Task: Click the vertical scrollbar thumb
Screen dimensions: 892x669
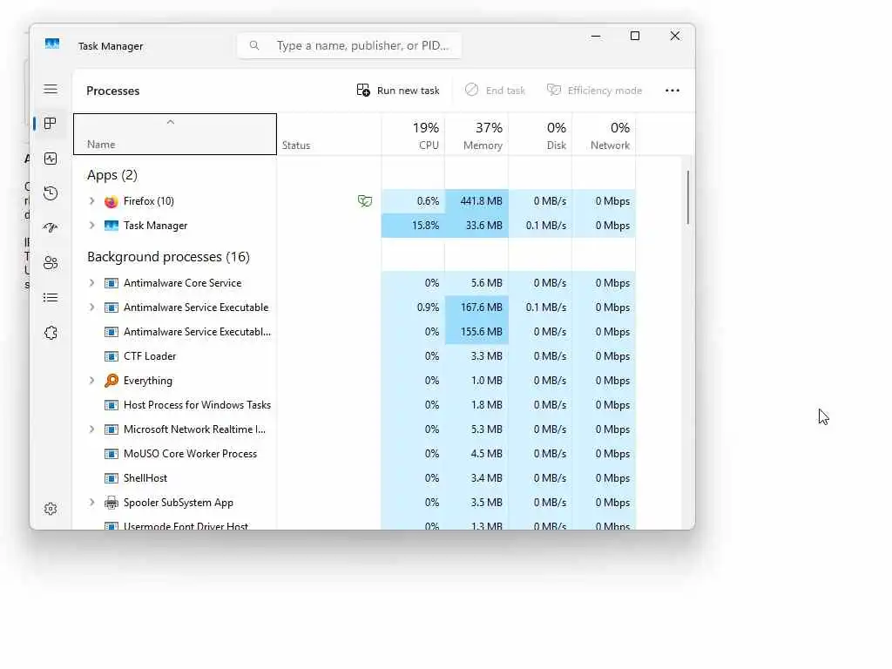Action: pyautogui.click(x=688, y=197)
